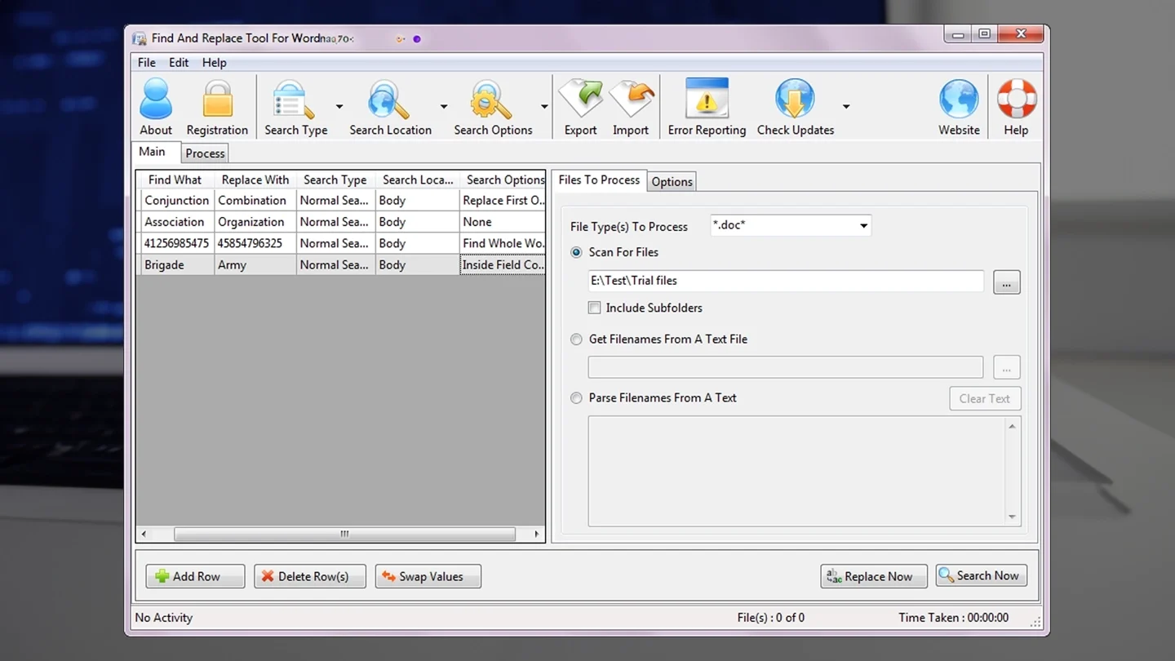Click the Replace Now button
The width and height of the screenshot is (1175, 661).
874,576
